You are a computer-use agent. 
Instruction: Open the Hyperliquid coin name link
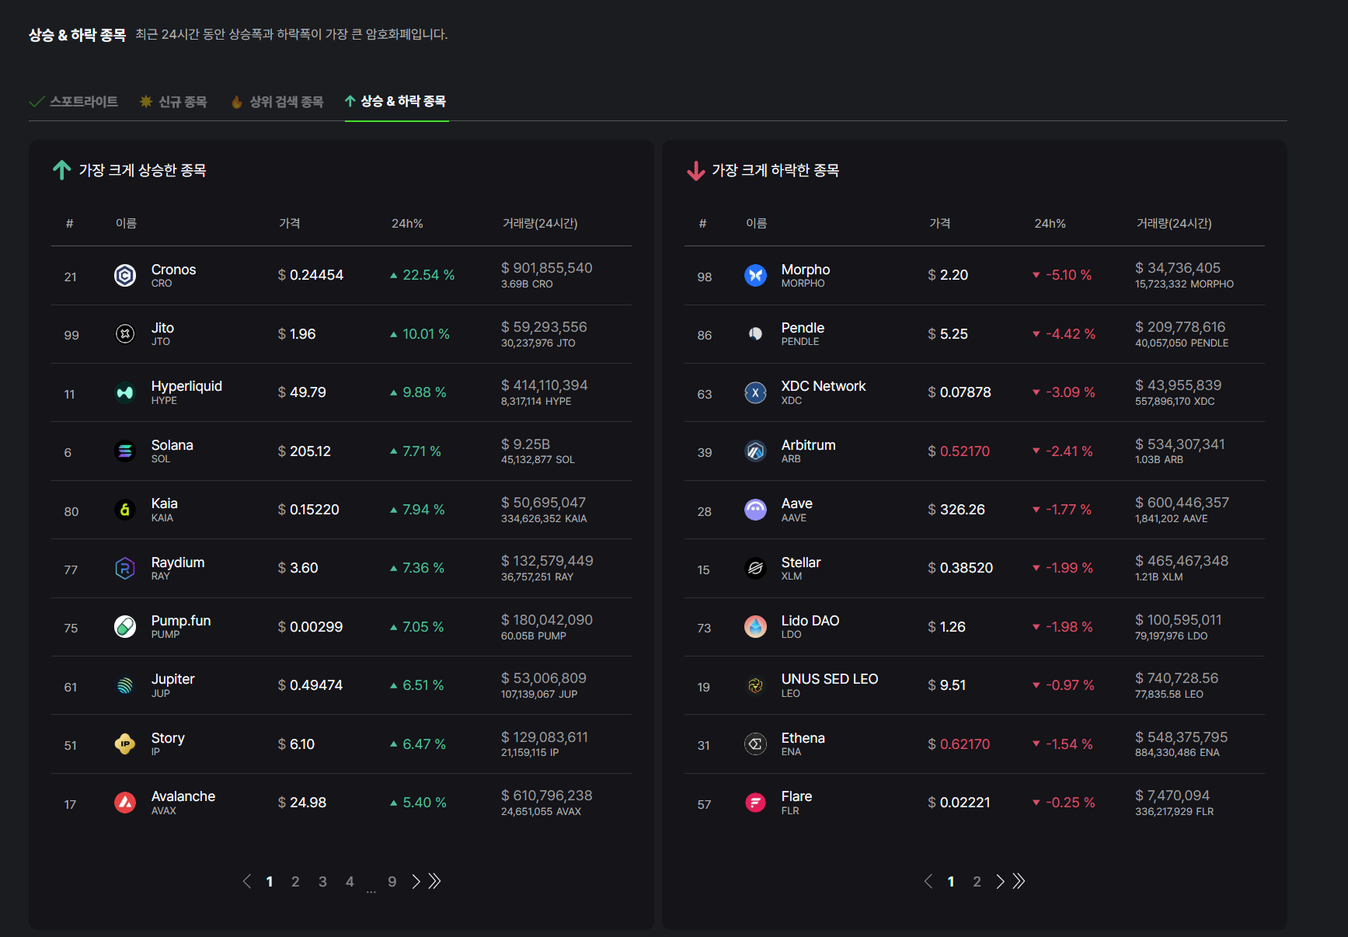186,386
